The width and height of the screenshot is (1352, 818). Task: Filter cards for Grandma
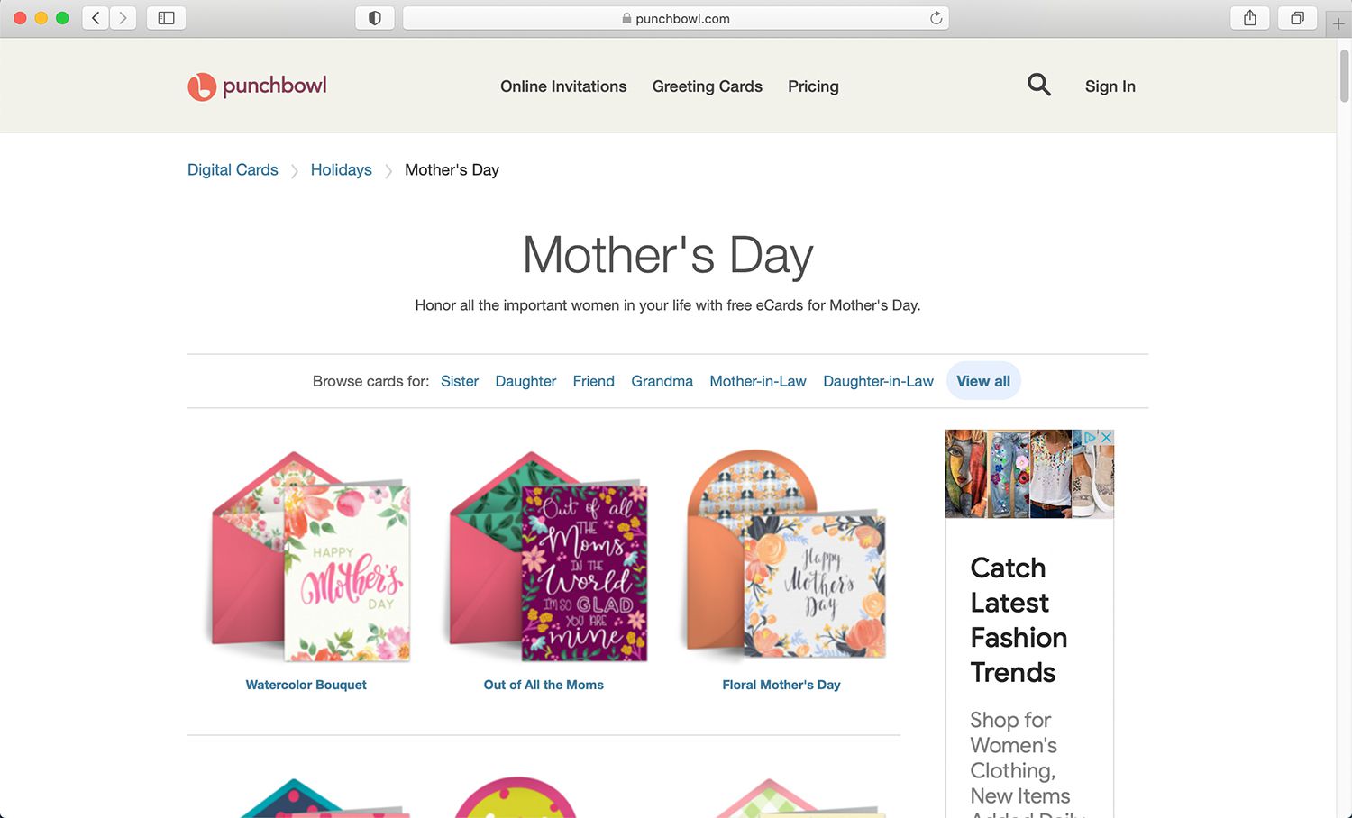click(x=662, y=381)
